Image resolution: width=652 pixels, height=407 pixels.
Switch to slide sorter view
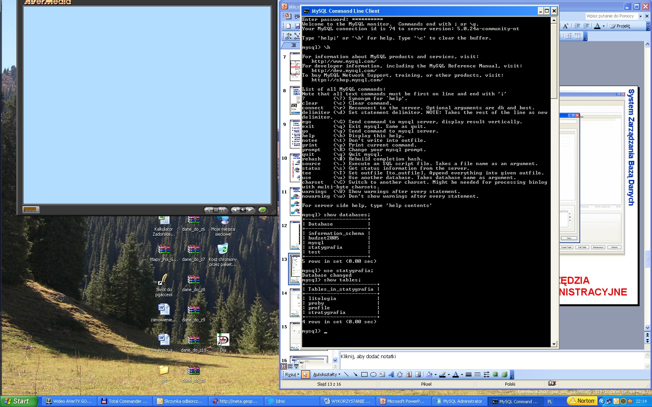[290, 366]
